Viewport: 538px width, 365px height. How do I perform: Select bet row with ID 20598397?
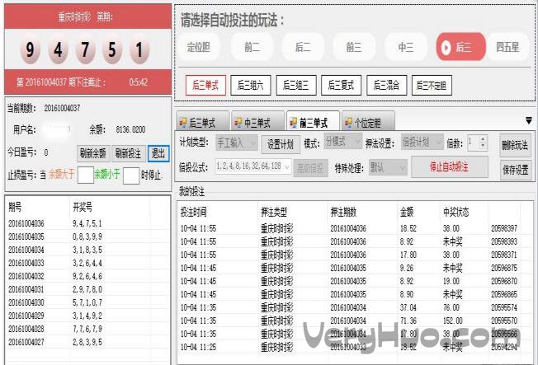pos(355,228)
